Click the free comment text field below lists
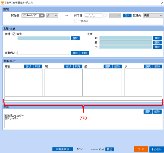The height and width of the screenshot is (153, 164). 83,98
